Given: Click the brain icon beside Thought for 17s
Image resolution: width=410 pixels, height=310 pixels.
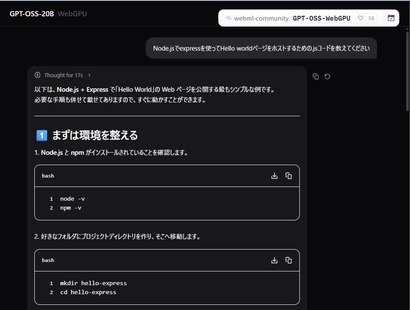Looking at the screenshot, I should click(37, 75).
